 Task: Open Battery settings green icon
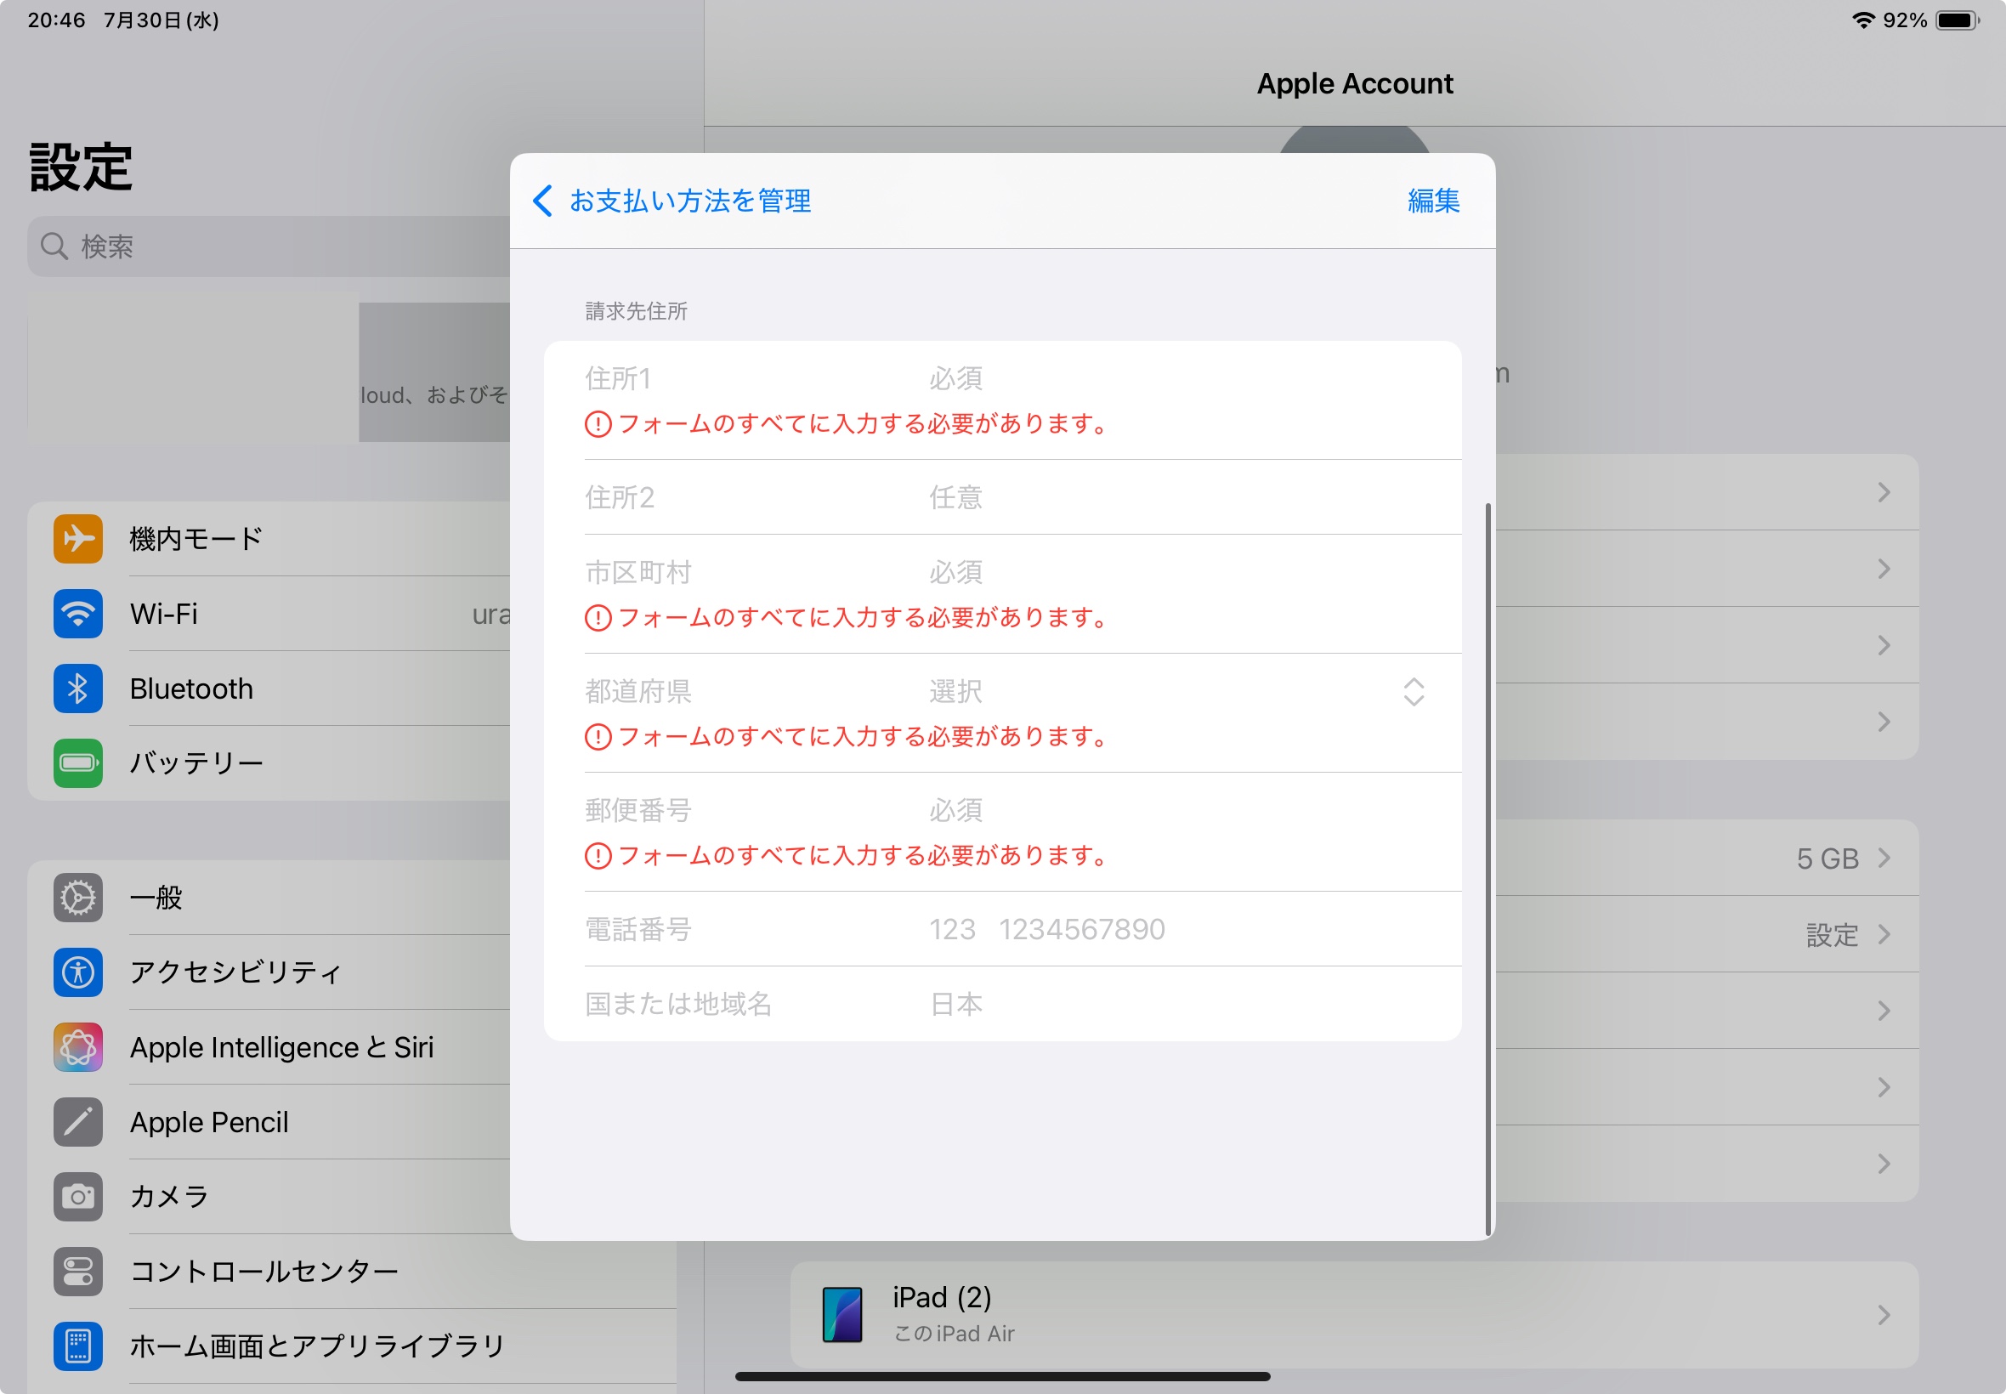(77, 763)
